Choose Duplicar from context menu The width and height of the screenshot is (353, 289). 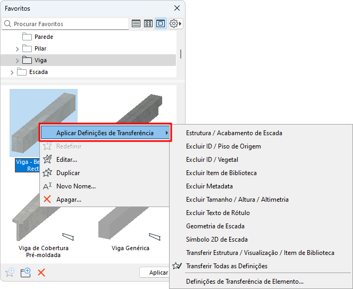pyautogui.click(x=104, y=173)
